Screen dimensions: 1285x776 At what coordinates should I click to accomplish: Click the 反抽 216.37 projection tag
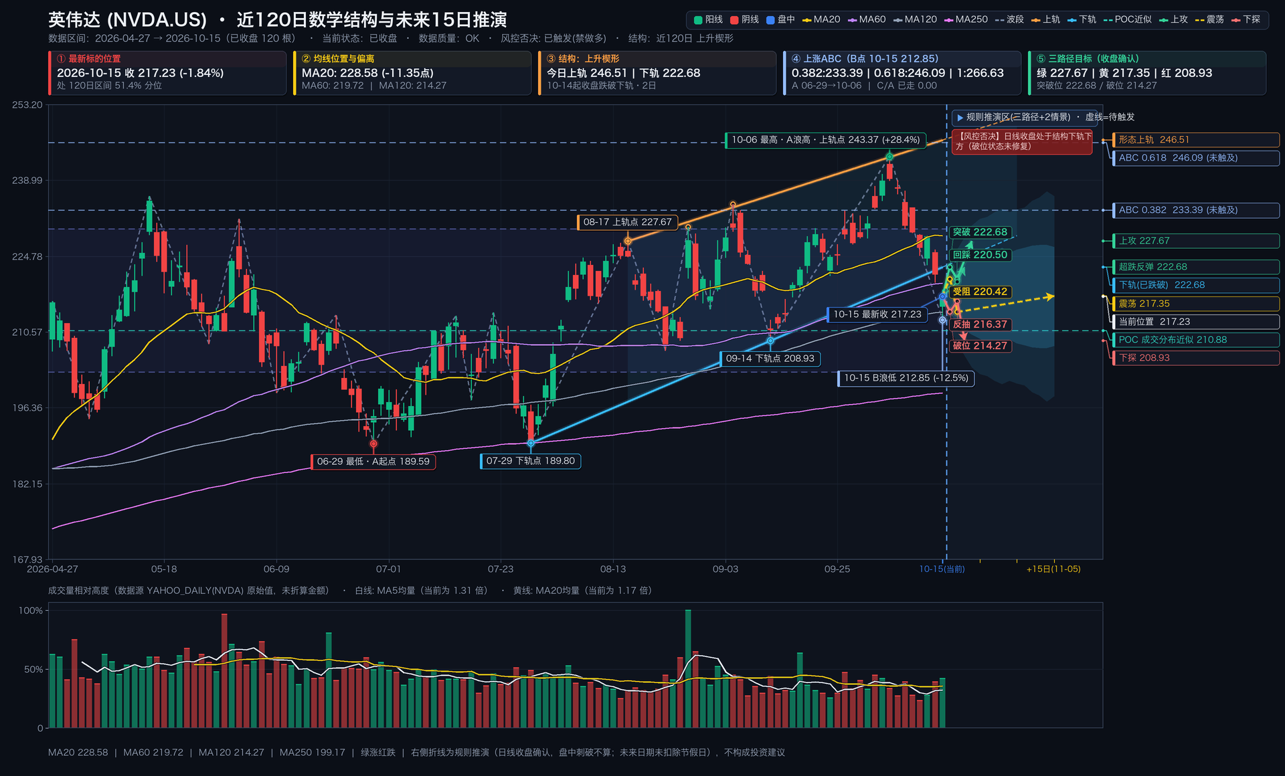[980, 324]
